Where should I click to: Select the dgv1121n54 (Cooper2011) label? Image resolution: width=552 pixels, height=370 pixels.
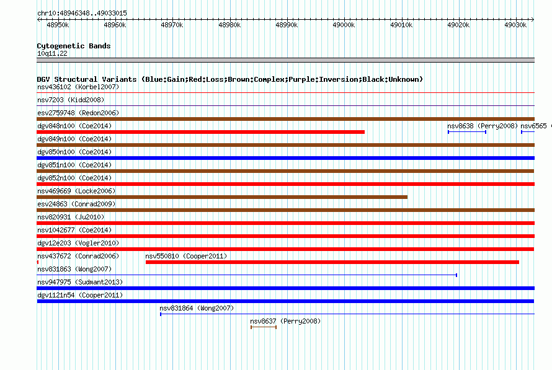pos(80,295)
